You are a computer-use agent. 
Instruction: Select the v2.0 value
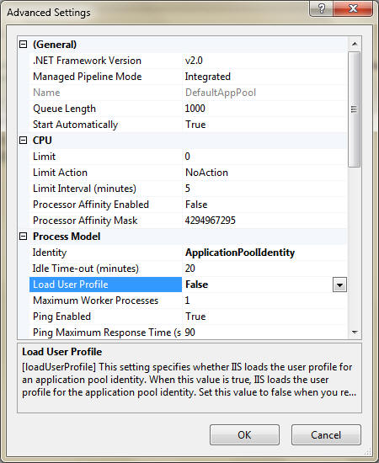(x=194, y=61)
